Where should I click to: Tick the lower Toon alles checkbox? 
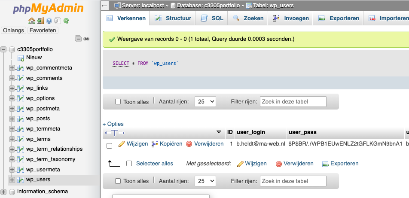(x=118, y=181)
